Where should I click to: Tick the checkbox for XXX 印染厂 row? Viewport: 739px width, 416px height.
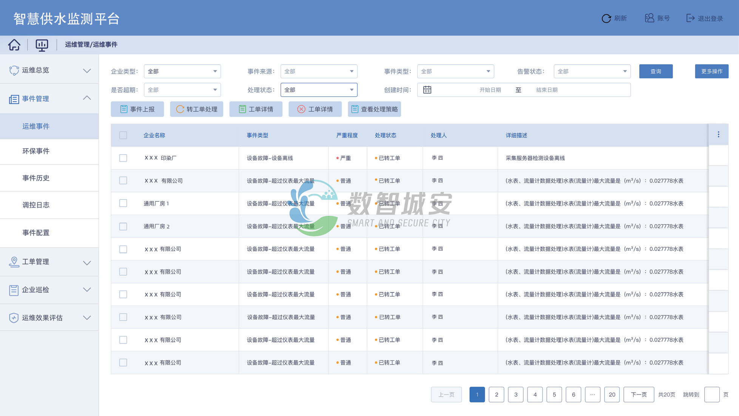(x=123, y=158)
